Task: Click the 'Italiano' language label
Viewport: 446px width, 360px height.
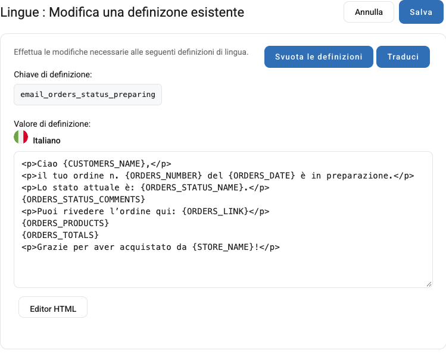Action: point(46,140)
